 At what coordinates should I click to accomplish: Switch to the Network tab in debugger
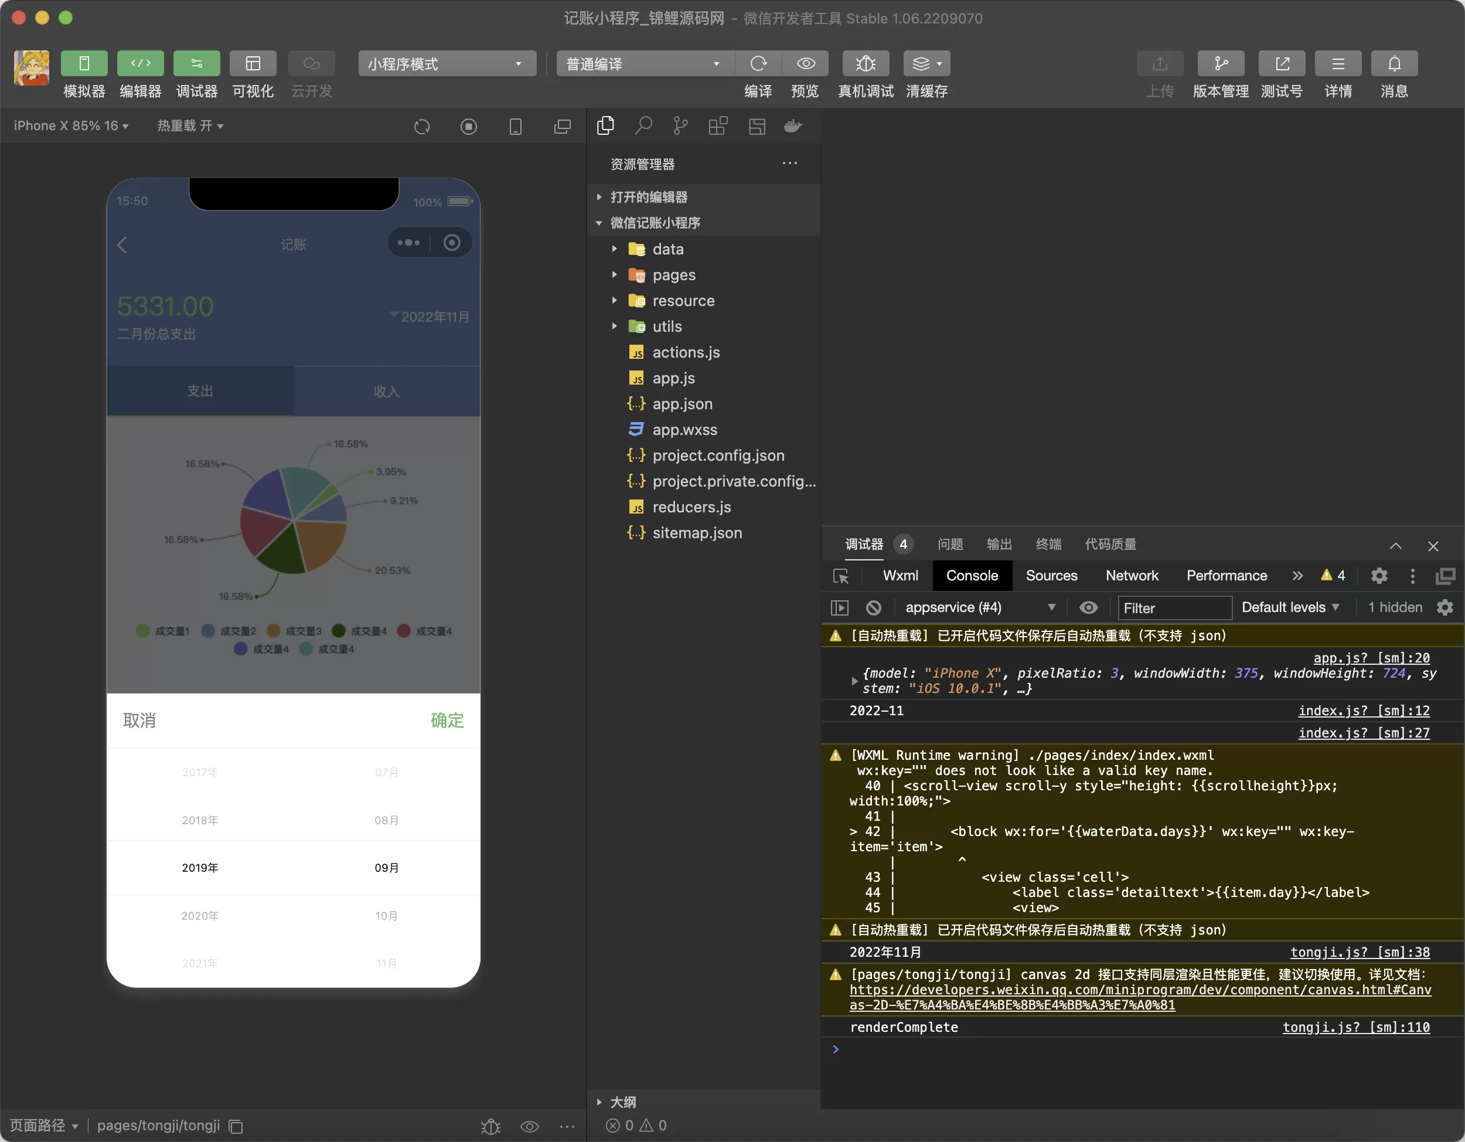[1131, 575]
